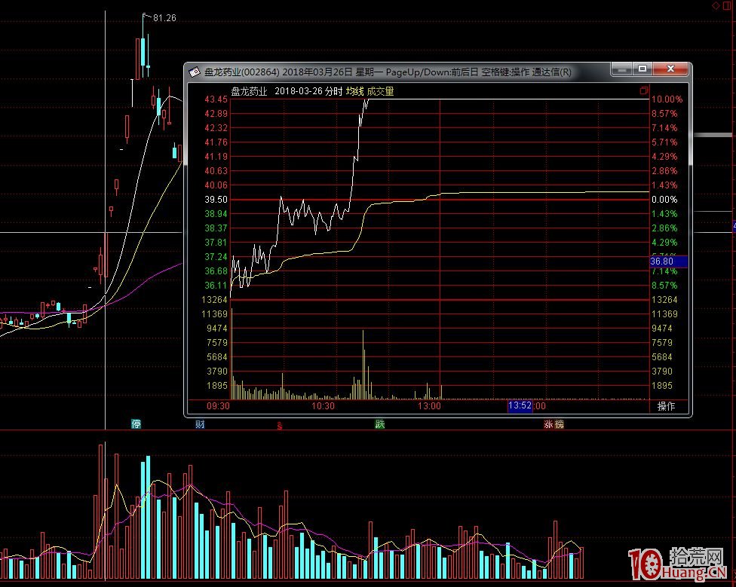Click the 36.11 price axis label
Screen dimensions: 736x587
(216, 286)
